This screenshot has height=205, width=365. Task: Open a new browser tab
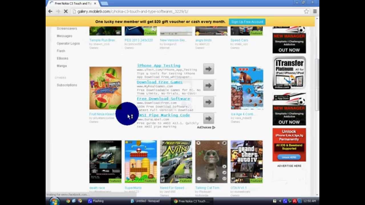pos(104,3)
